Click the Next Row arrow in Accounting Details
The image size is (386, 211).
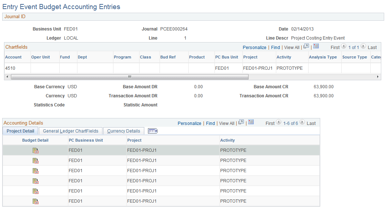pyautogui.click(x=302, y=123)
